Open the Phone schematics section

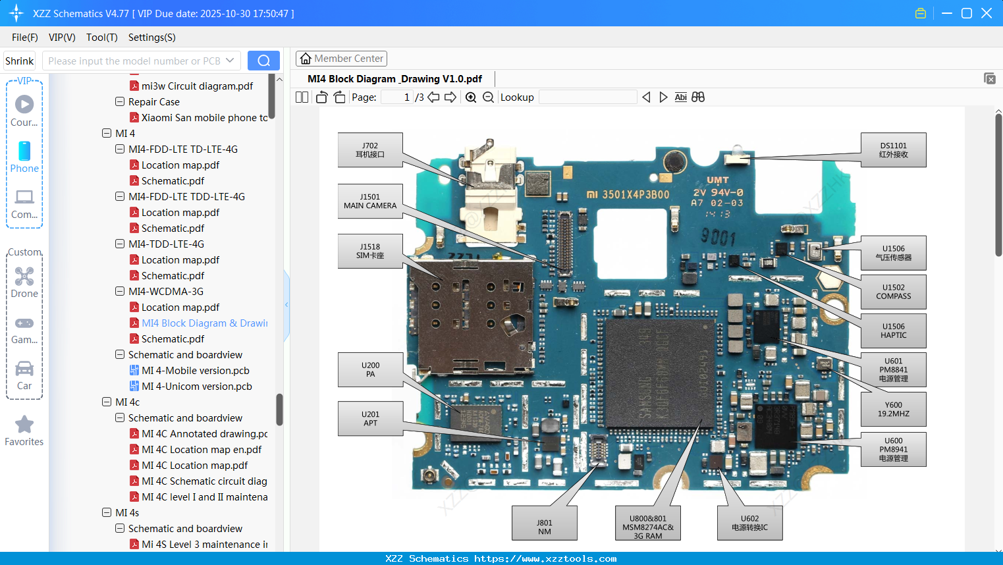[x=24, y=158]
